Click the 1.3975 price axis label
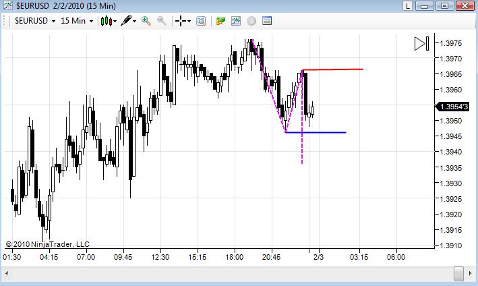Image resolution: width=478 pixels, height=286 pixels. [451, 43]
